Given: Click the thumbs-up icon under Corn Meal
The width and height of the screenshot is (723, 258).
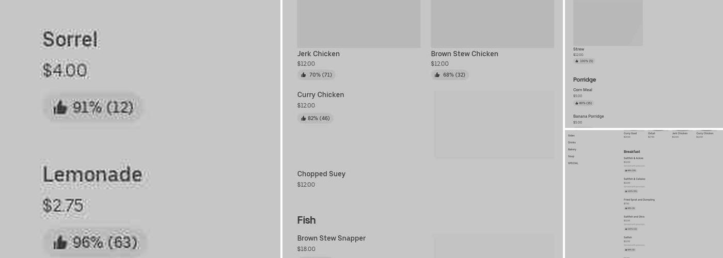Looking at the screenshot, I should coord(577,103).
